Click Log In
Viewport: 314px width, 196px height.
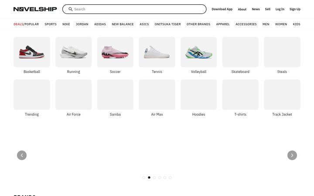pos(280,9)
